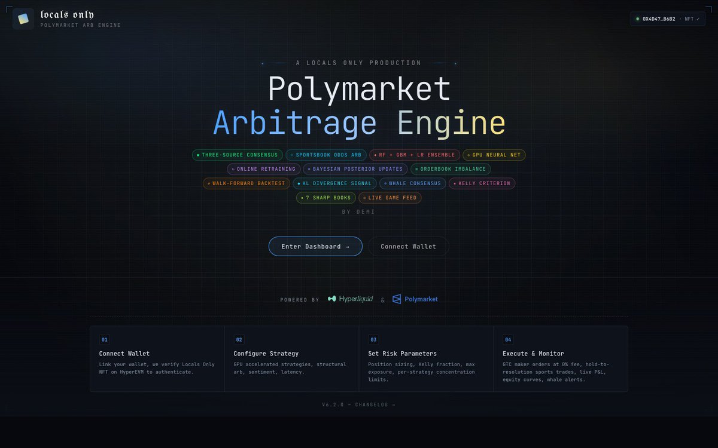Open the Enter Dashboard button
This screenshot has width=718, height=448.
(x=315, y=246)
